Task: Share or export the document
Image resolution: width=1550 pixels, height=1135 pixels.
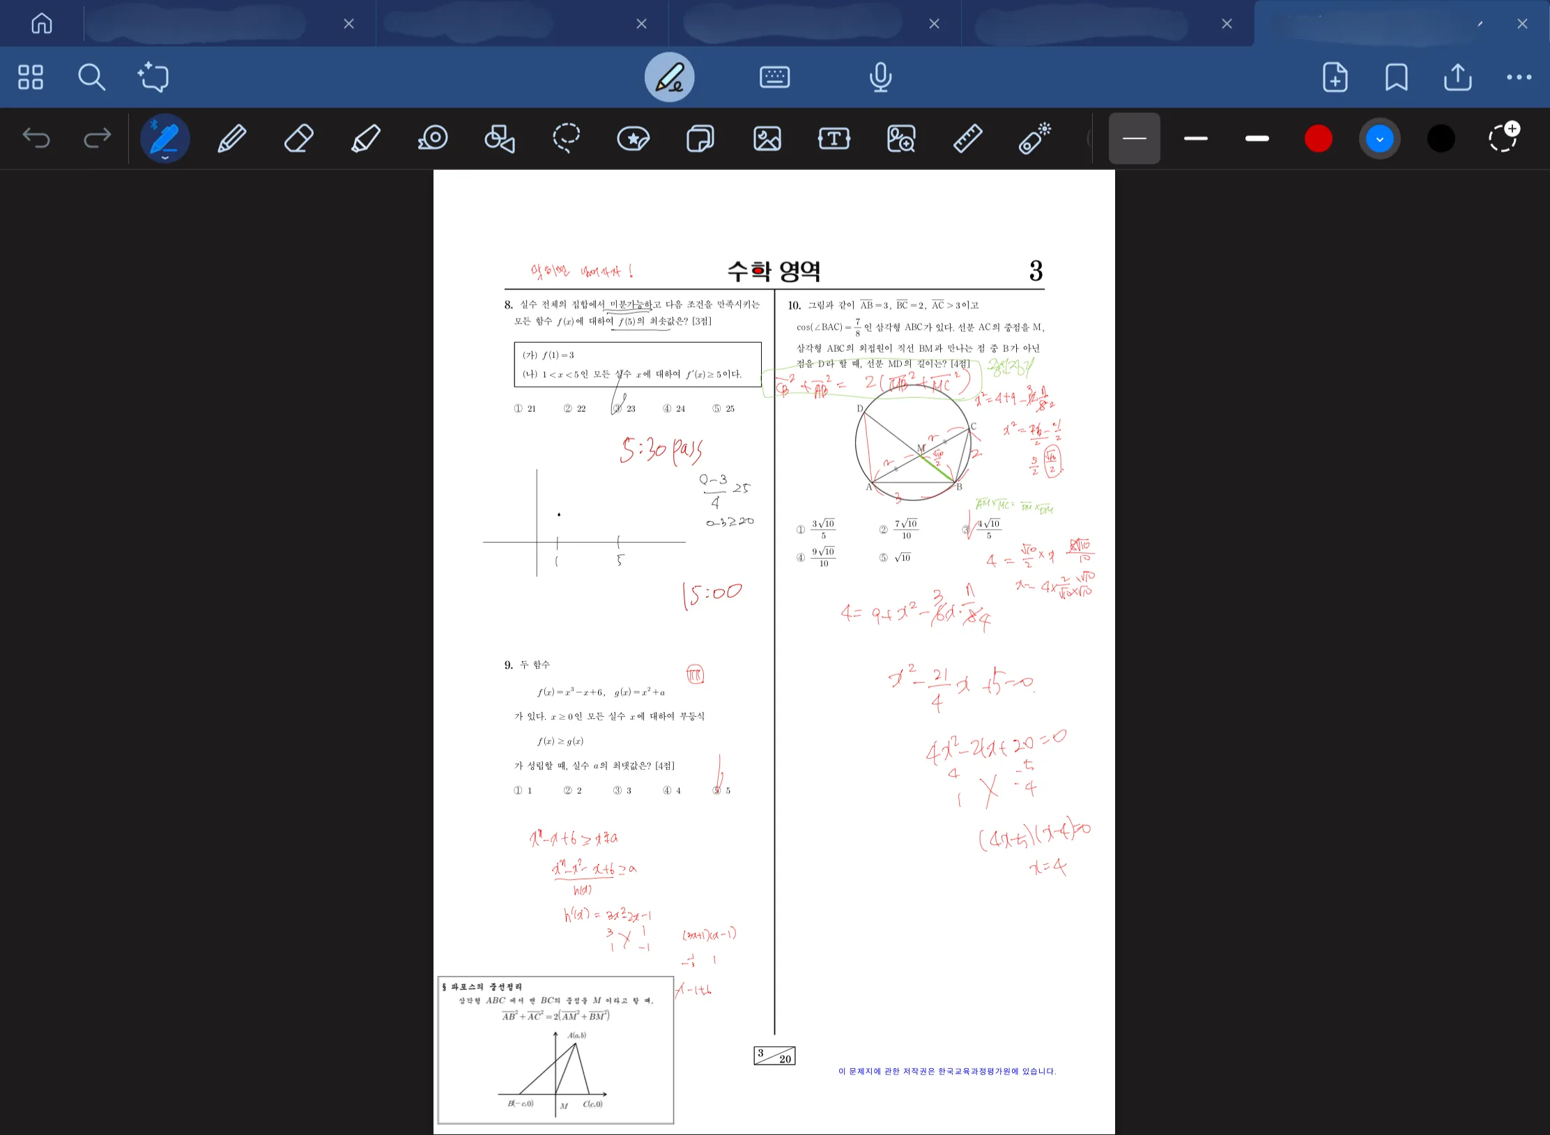Action: 1458,77
